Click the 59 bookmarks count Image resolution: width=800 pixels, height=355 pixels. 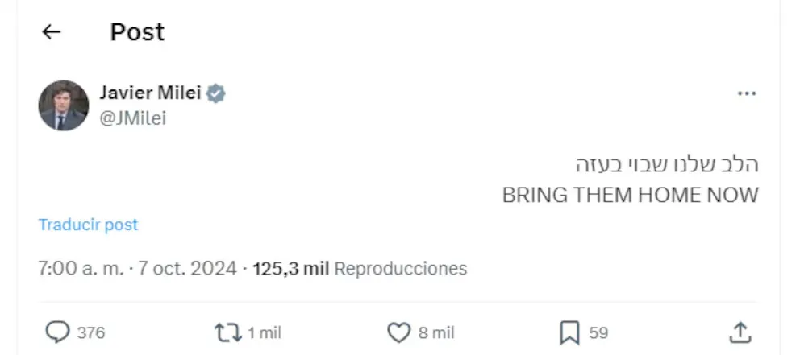pyautogui.click(x=598, y=332)
